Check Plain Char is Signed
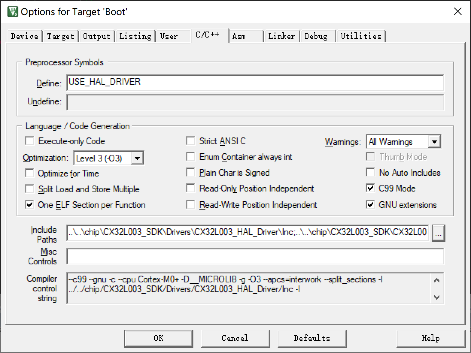 (190, 173)
